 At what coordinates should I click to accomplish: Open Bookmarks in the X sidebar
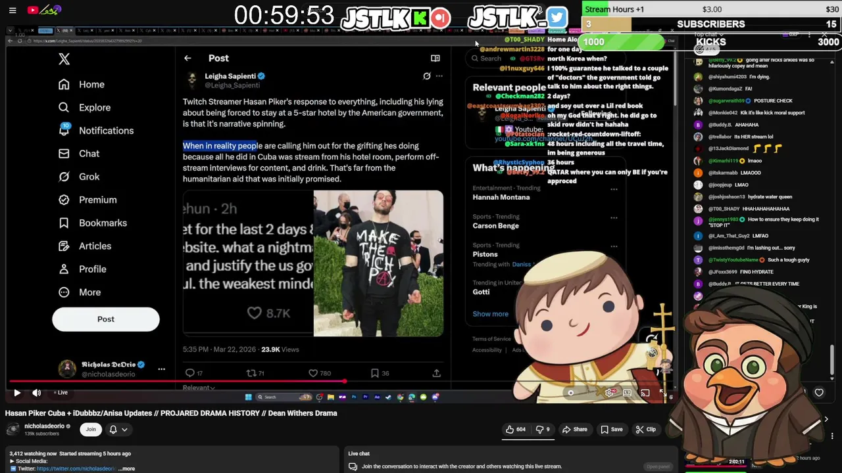point(93,223)
